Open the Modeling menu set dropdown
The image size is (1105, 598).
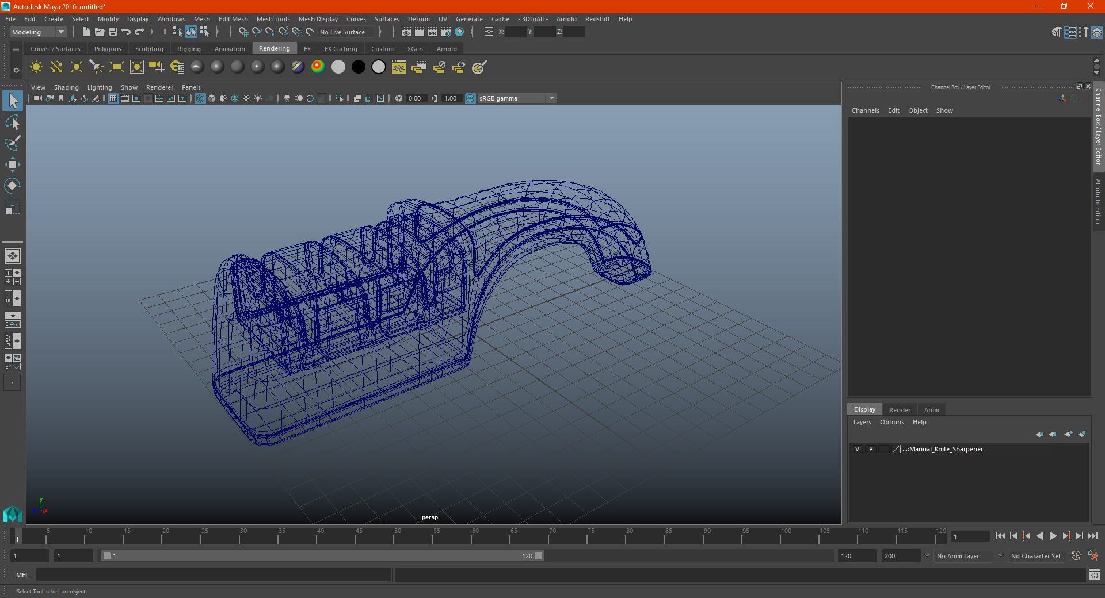coord(39,32)
